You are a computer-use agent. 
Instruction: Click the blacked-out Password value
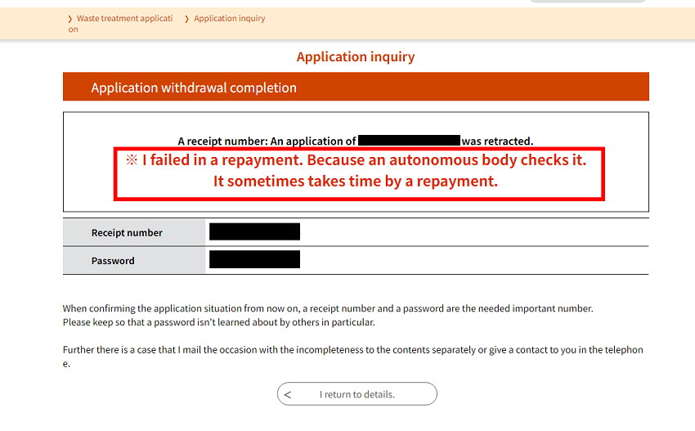click(x=254, y=259)
